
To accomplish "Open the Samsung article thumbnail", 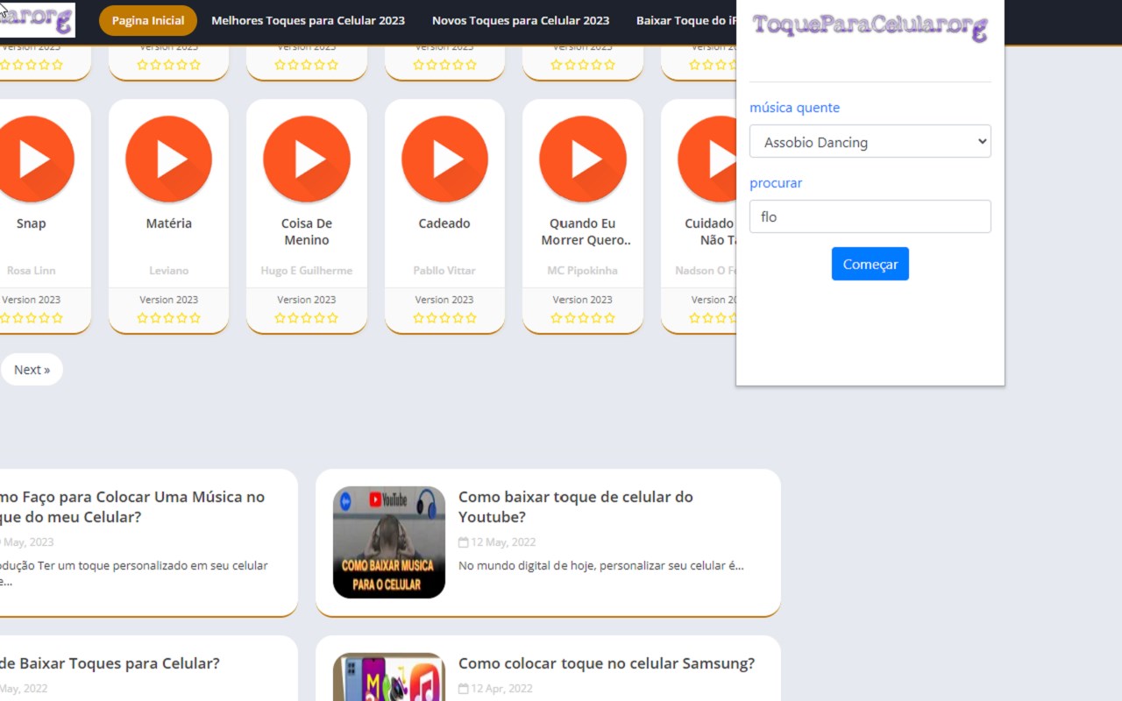I will pyautogui.click(x=389, y=676).
